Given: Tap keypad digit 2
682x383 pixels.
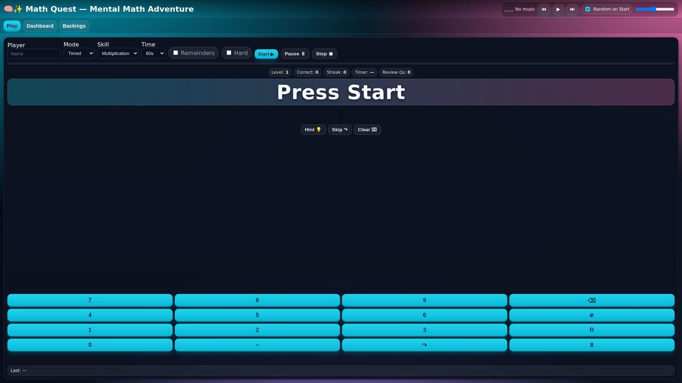Looking at the screenshot, I should 257,330.
